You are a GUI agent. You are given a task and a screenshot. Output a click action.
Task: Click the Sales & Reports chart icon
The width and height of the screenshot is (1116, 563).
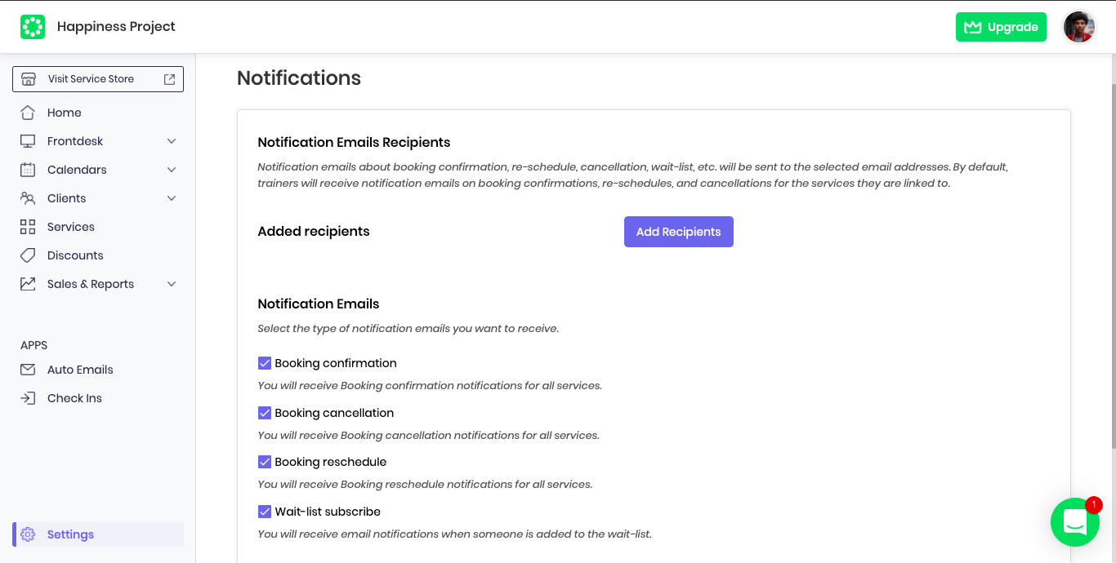pos(28,284)
